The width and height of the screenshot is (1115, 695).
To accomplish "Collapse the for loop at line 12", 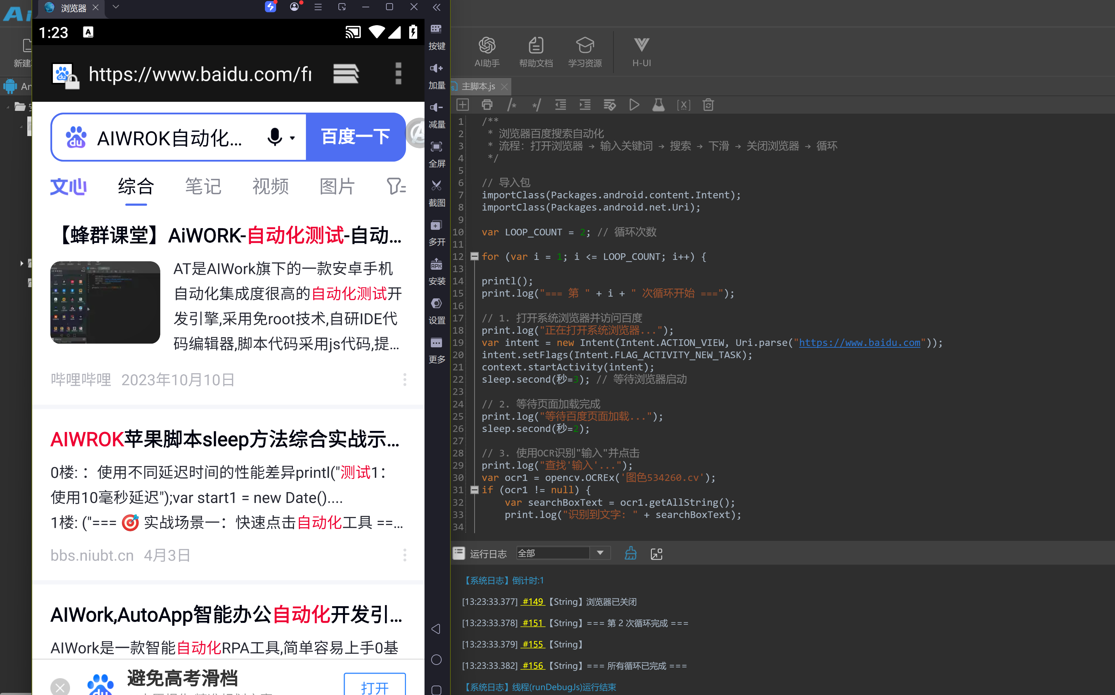I will pyautogui.click(x=475, y=256).
